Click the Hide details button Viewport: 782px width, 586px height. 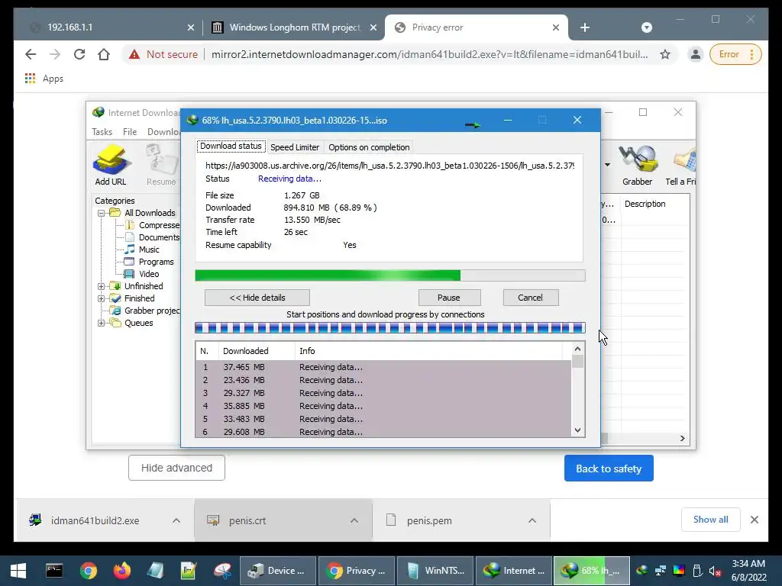[257, 298]
